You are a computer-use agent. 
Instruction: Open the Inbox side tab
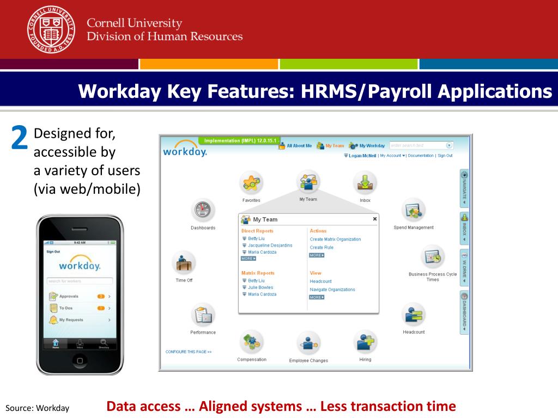[464, 229]
